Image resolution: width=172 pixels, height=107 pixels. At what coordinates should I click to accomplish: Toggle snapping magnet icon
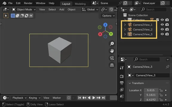coord(111,10)
